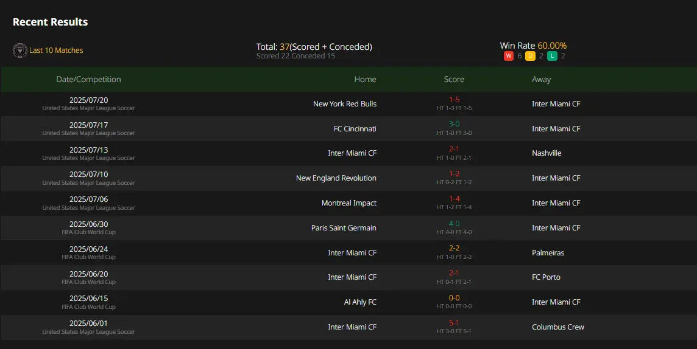Viewport: 697px width, 349px height.
Task: Select the 2025/07/13 match date
Action: [x=88, y=150]
